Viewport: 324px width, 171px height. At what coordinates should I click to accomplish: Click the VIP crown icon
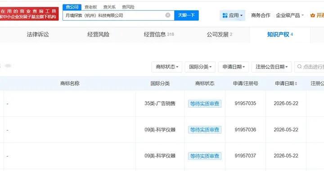pos(313,15)
